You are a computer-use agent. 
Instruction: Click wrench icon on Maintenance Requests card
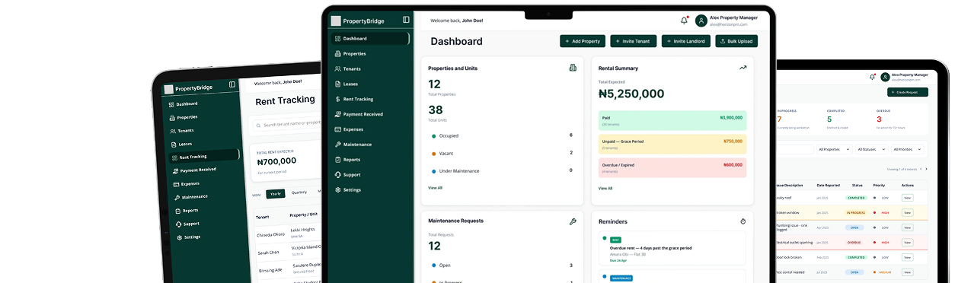coord(573,221)
